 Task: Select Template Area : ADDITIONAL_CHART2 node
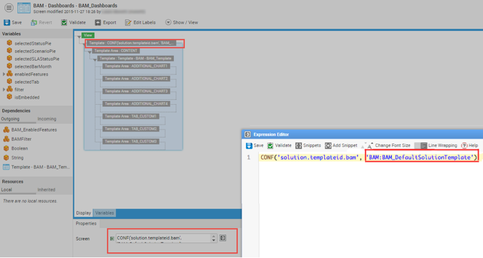pyautogui.click(x=136, y=79)
